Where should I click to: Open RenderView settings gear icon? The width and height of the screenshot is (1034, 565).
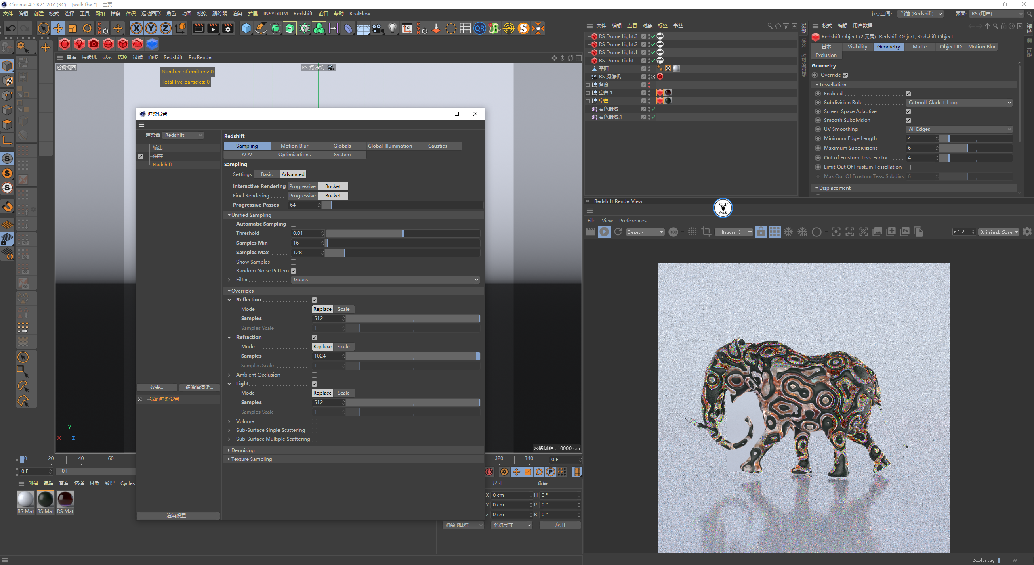coord(1027,232)
